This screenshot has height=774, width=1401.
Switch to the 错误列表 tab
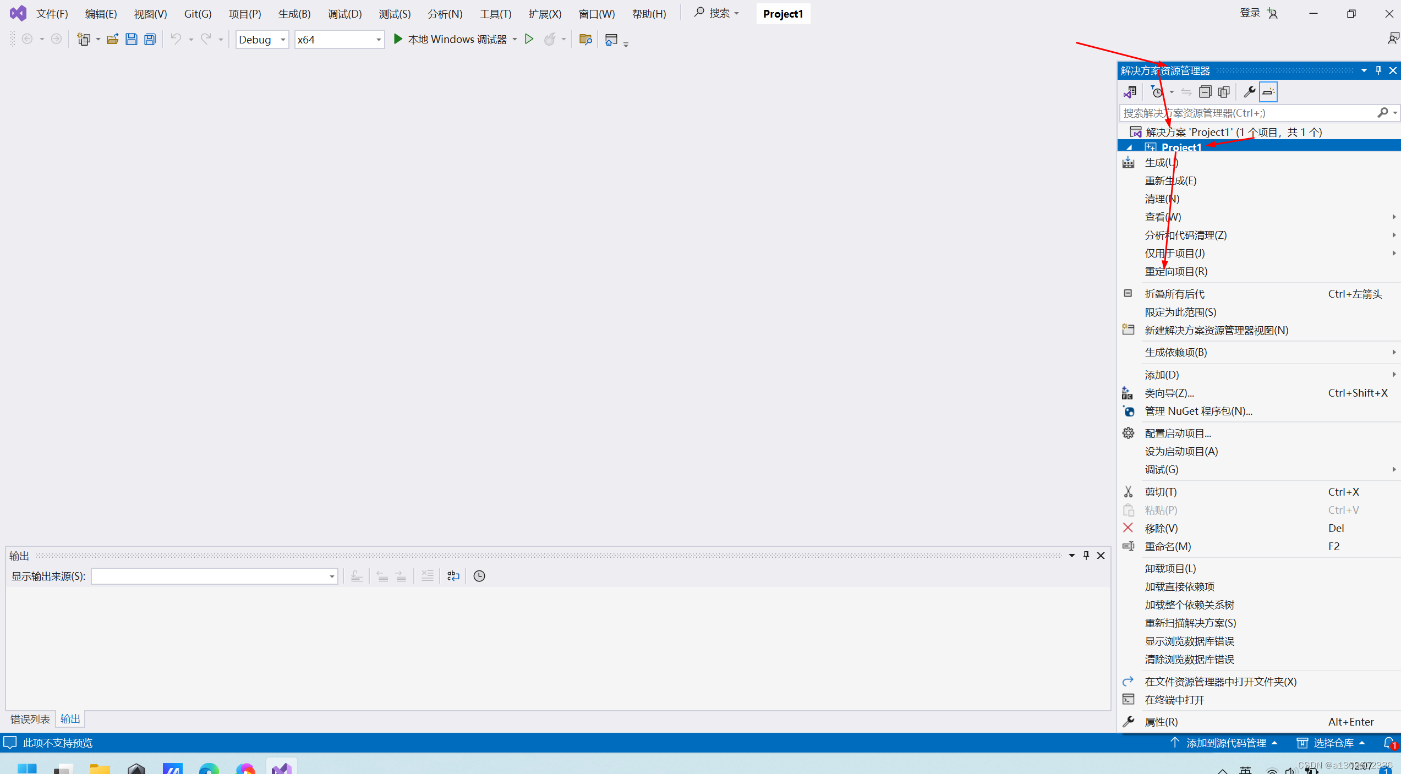[29, 718]
